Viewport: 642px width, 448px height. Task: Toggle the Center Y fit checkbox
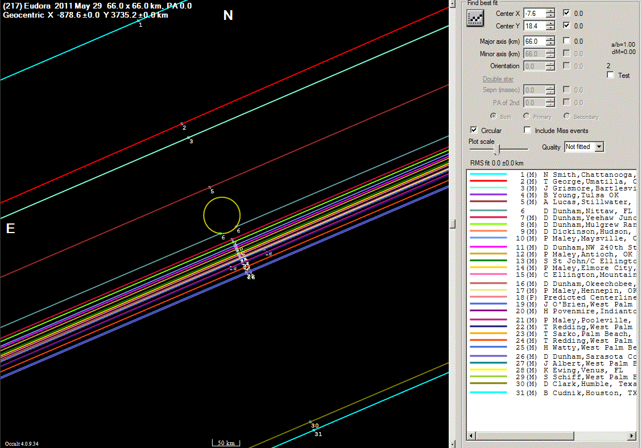tap(566, 26)
